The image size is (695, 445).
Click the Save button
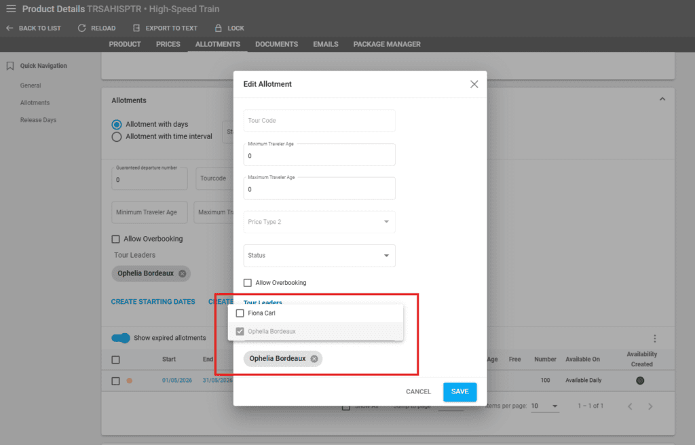point(459,391)
